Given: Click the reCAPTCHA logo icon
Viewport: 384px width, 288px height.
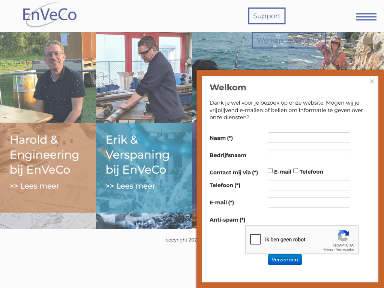Looking at the screenshot, I should pos(343,235).
